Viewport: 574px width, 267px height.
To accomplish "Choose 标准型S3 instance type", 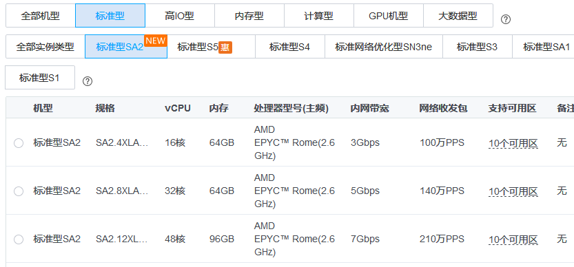I will pyautogui.click(x=478, y=47).
